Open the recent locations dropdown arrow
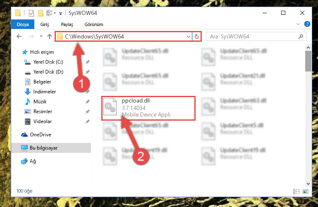The image size is (318, 207). pyautogui.click(x=41, y=36)
